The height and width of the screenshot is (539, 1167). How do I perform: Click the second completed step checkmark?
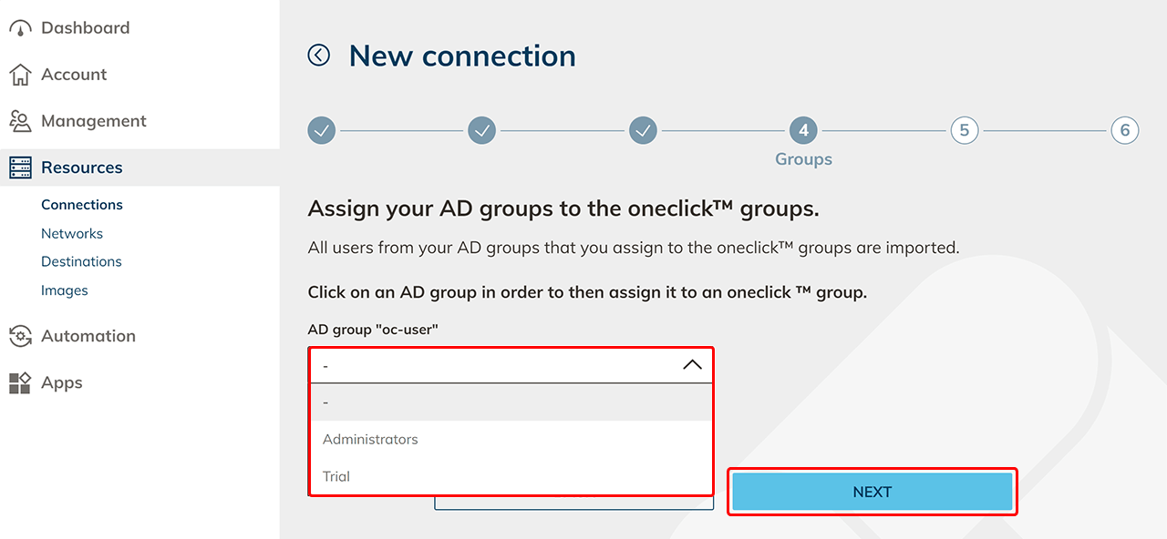click(482, 130)
